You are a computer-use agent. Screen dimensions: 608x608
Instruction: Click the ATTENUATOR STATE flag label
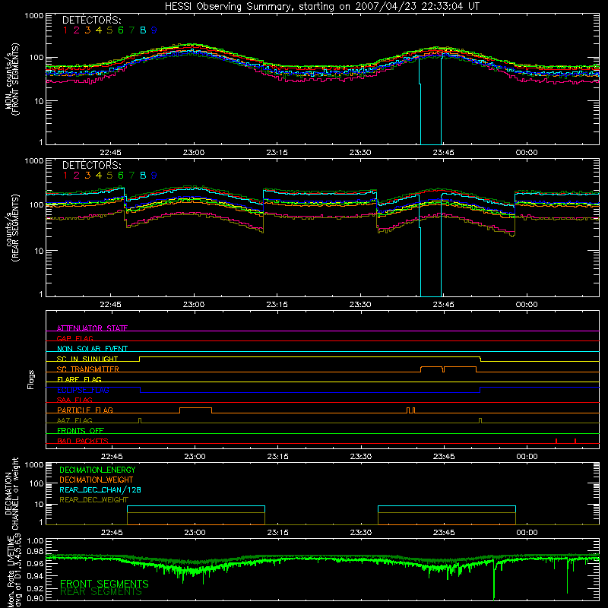[x=92, y=328]
